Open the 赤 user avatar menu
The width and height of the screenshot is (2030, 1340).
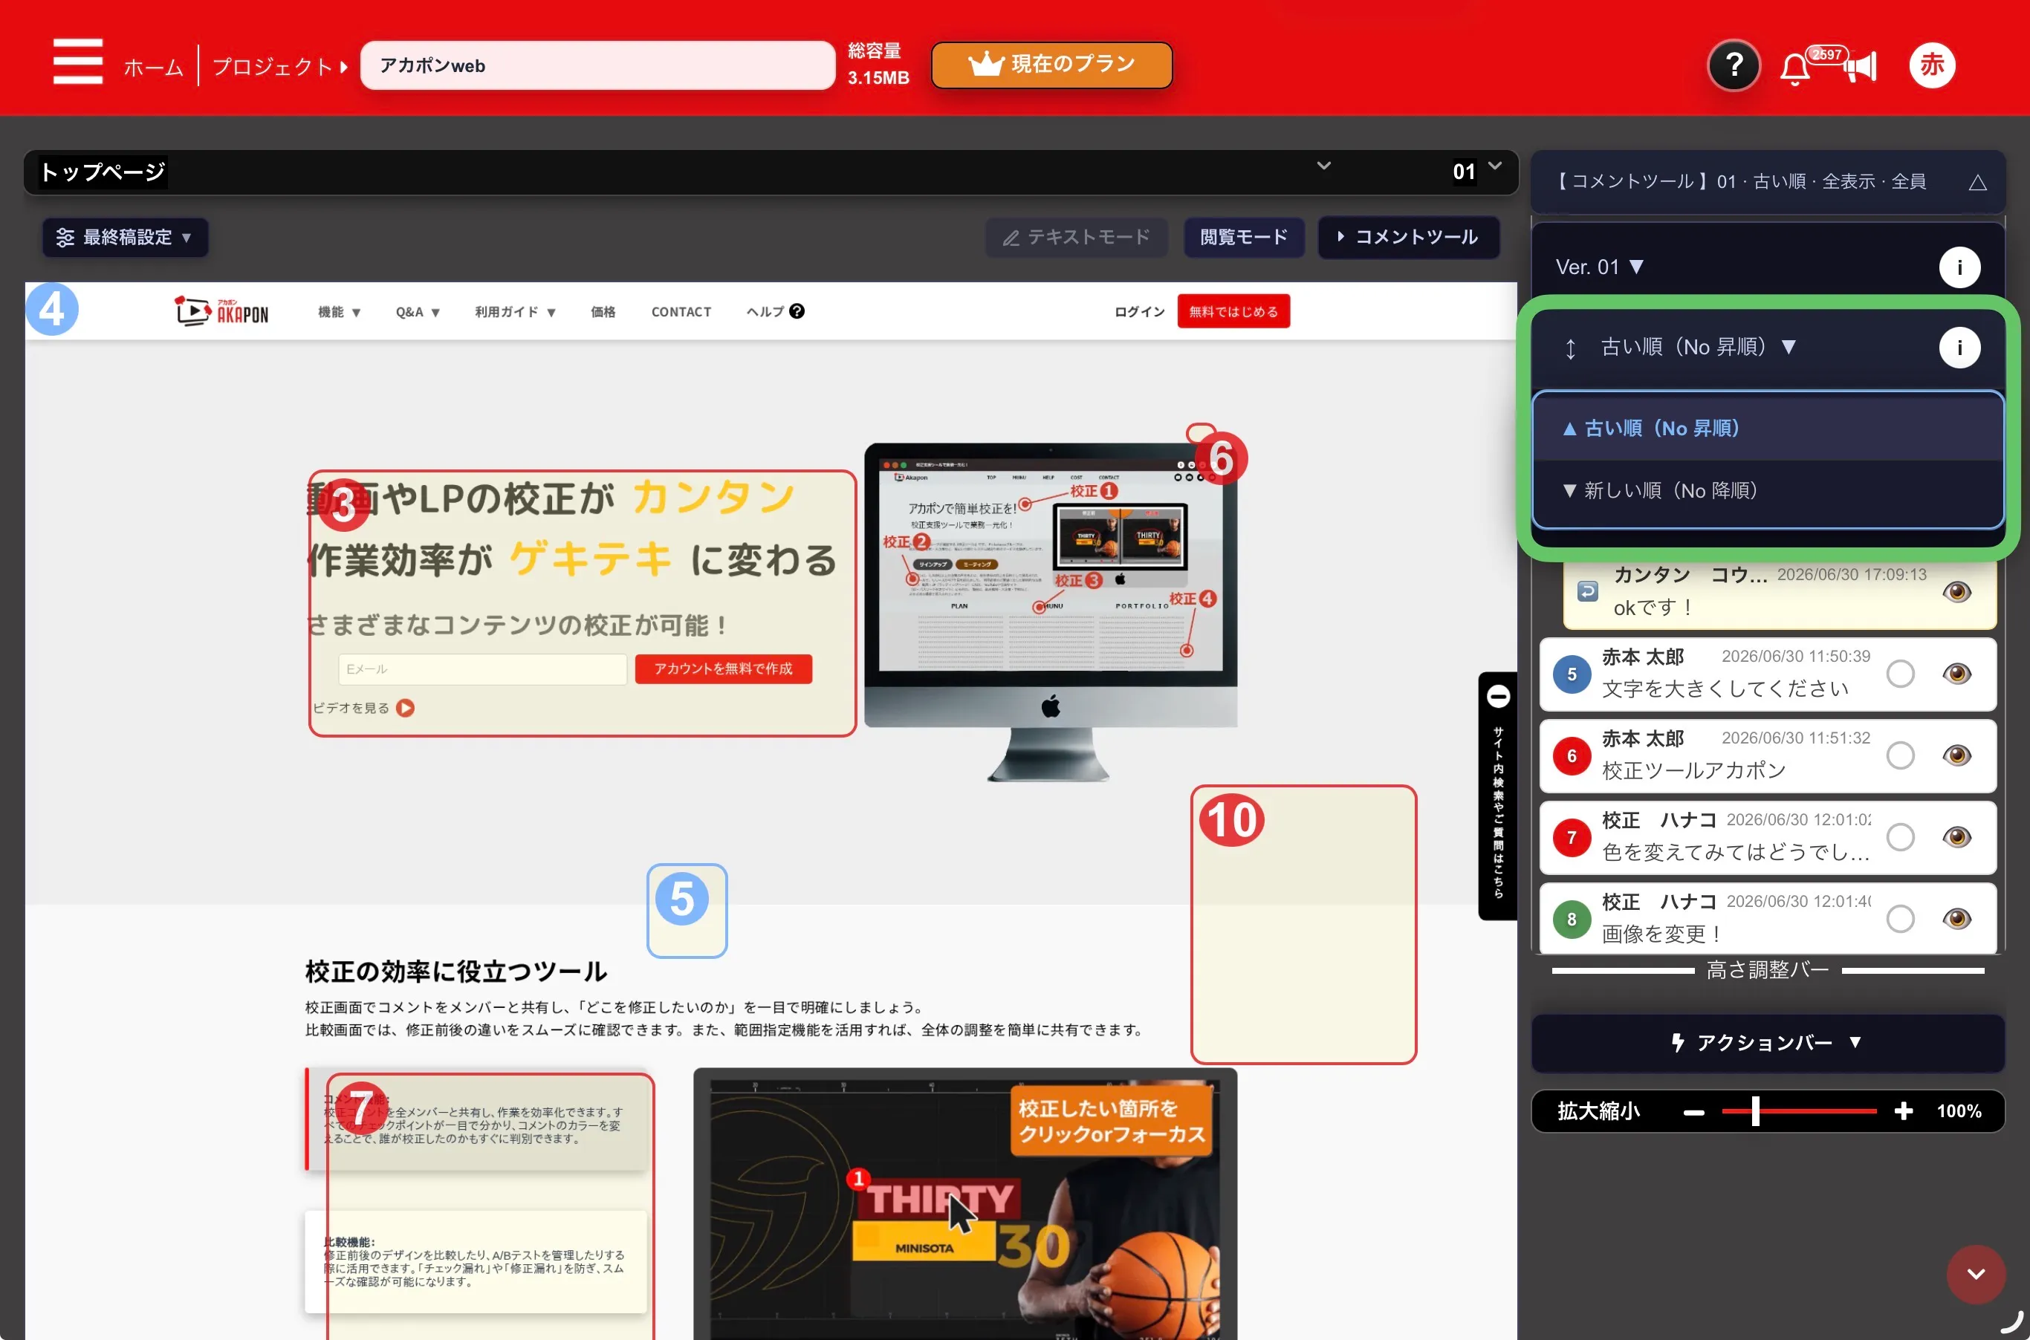pos(1932,65)
